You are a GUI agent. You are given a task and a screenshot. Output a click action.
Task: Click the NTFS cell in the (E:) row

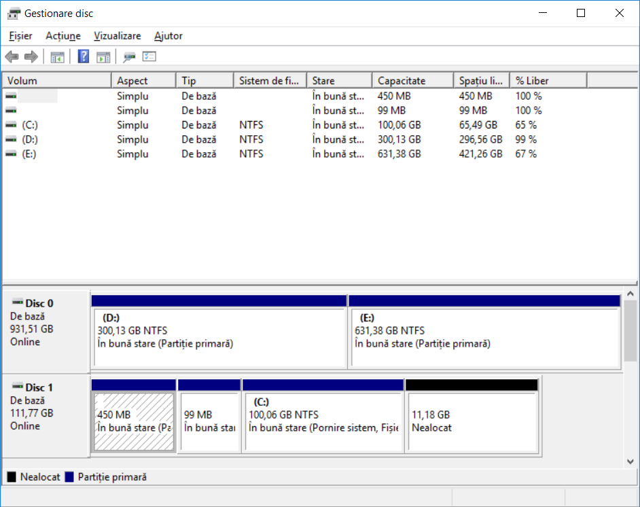pyautogui.click(x=251, y=154)
